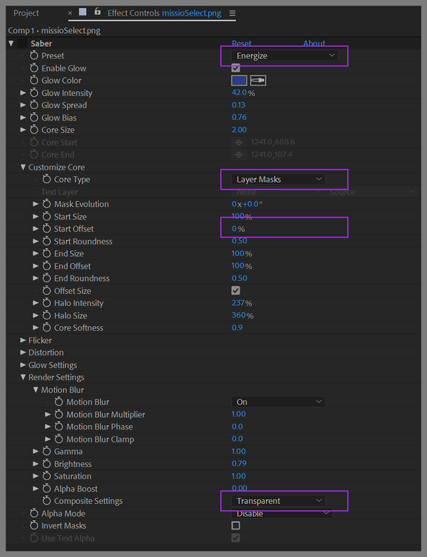427x557 pixels.
Task: Click stopwatch next to Gamma
Action: tap(47, 451)
